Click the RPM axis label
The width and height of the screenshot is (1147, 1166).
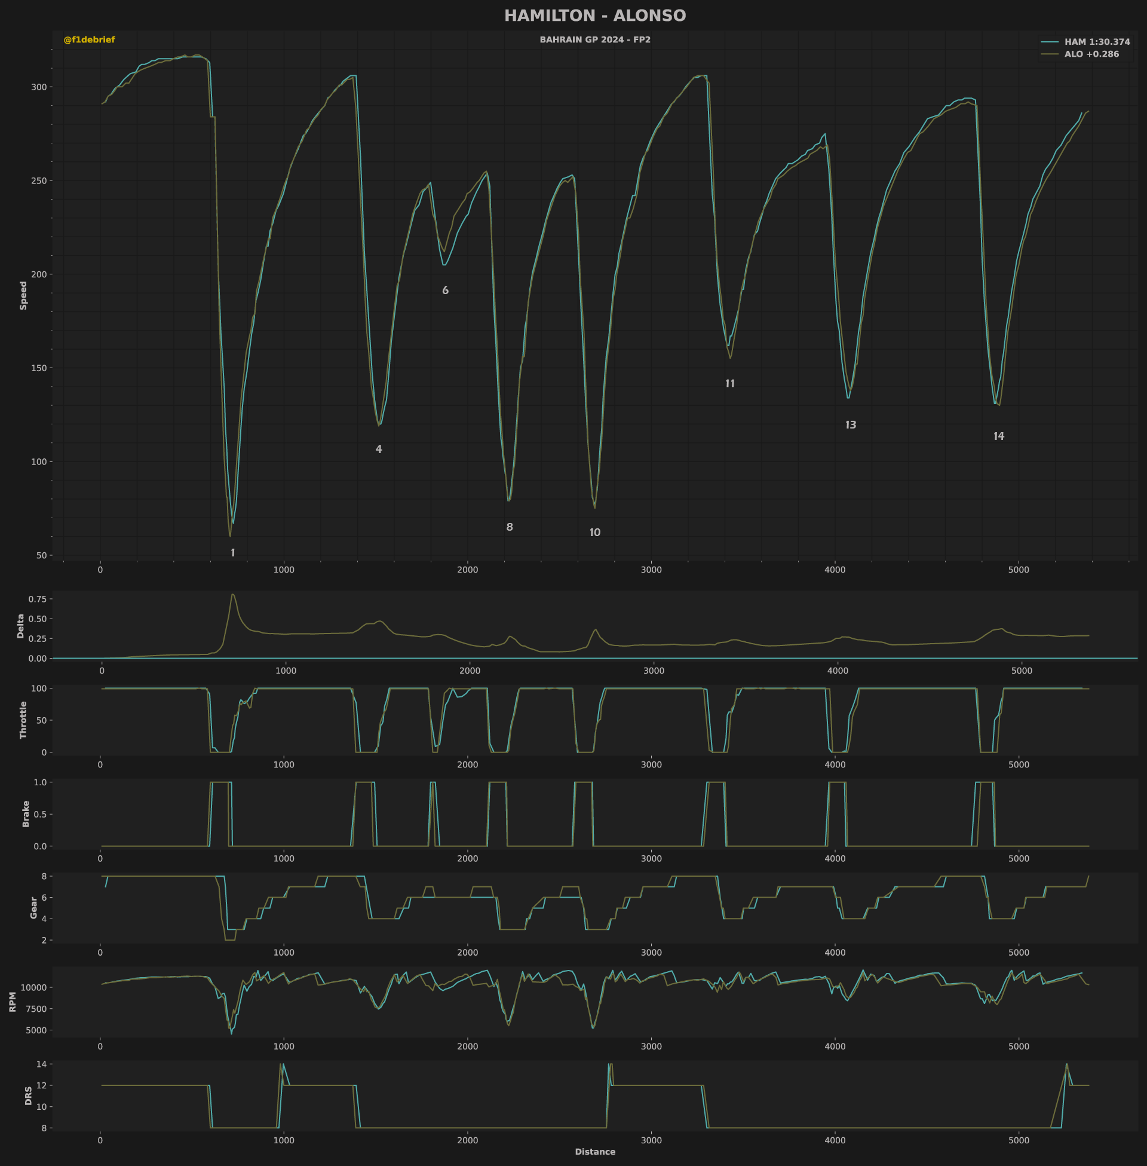pyautogui.click(x=13, y=1002)
